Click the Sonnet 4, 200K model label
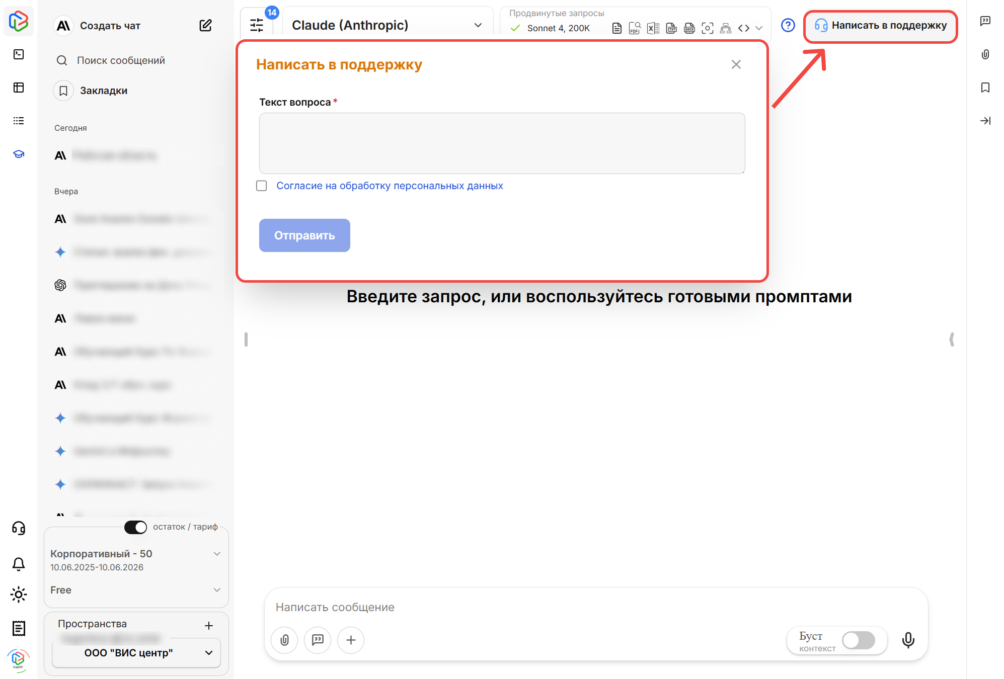1004x679 pixels. [558, 28]
